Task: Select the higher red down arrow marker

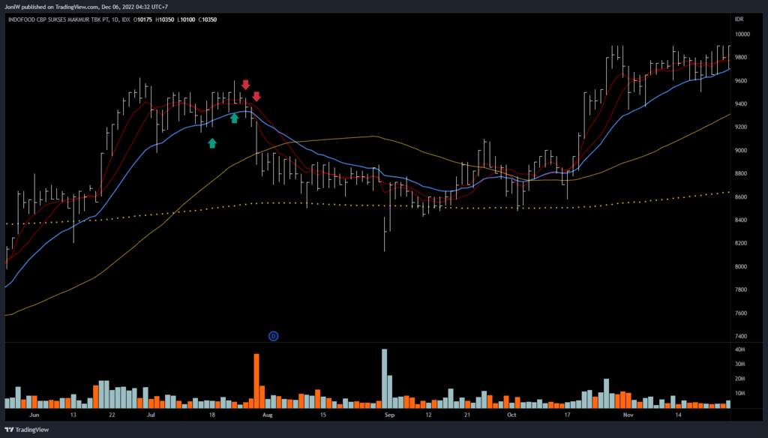Action: click(245, 85)
